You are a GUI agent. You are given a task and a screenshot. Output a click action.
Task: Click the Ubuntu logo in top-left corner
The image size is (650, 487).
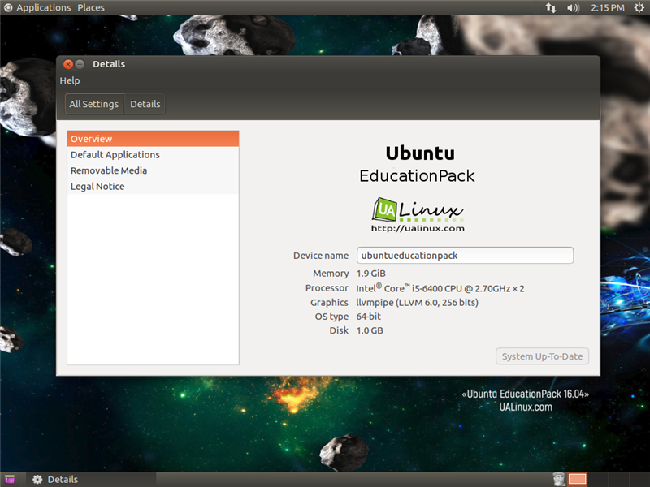[8, 7]
